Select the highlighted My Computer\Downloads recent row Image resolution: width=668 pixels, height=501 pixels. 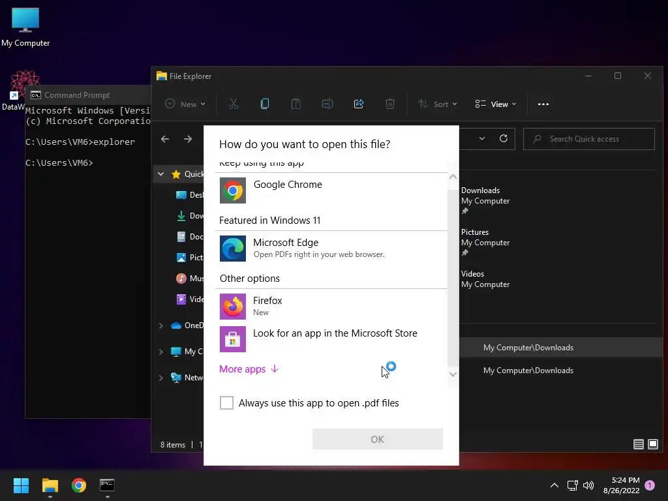(561, 348)
